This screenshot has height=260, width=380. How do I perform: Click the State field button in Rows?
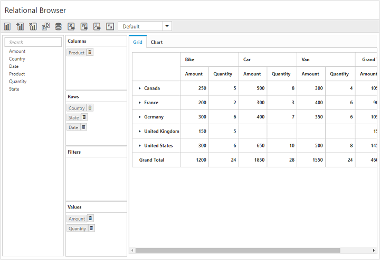(x=73, y=117)
